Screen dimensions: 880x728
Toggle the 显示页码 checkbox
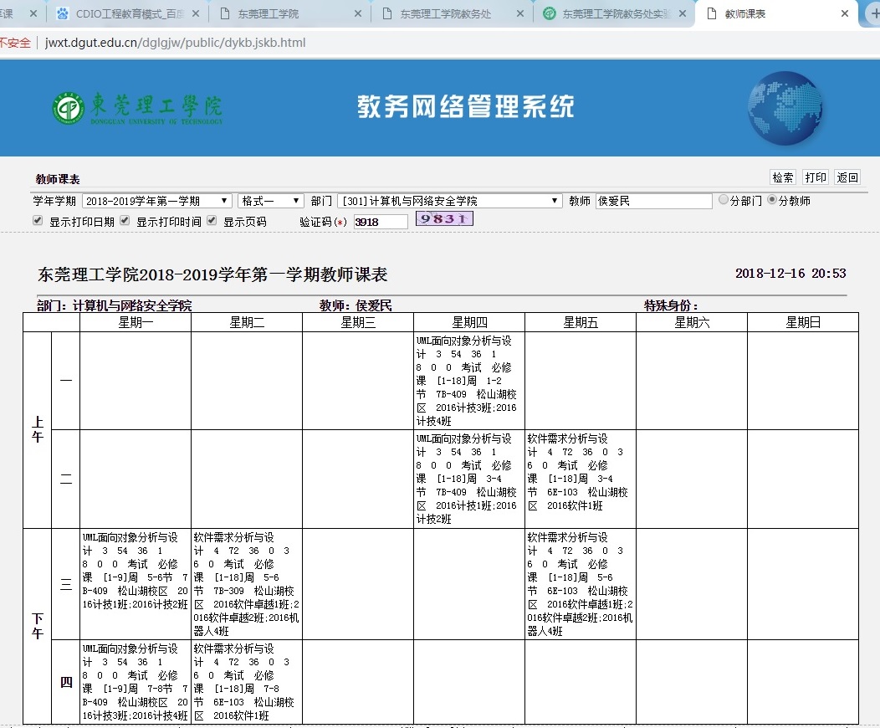[212, 220]
